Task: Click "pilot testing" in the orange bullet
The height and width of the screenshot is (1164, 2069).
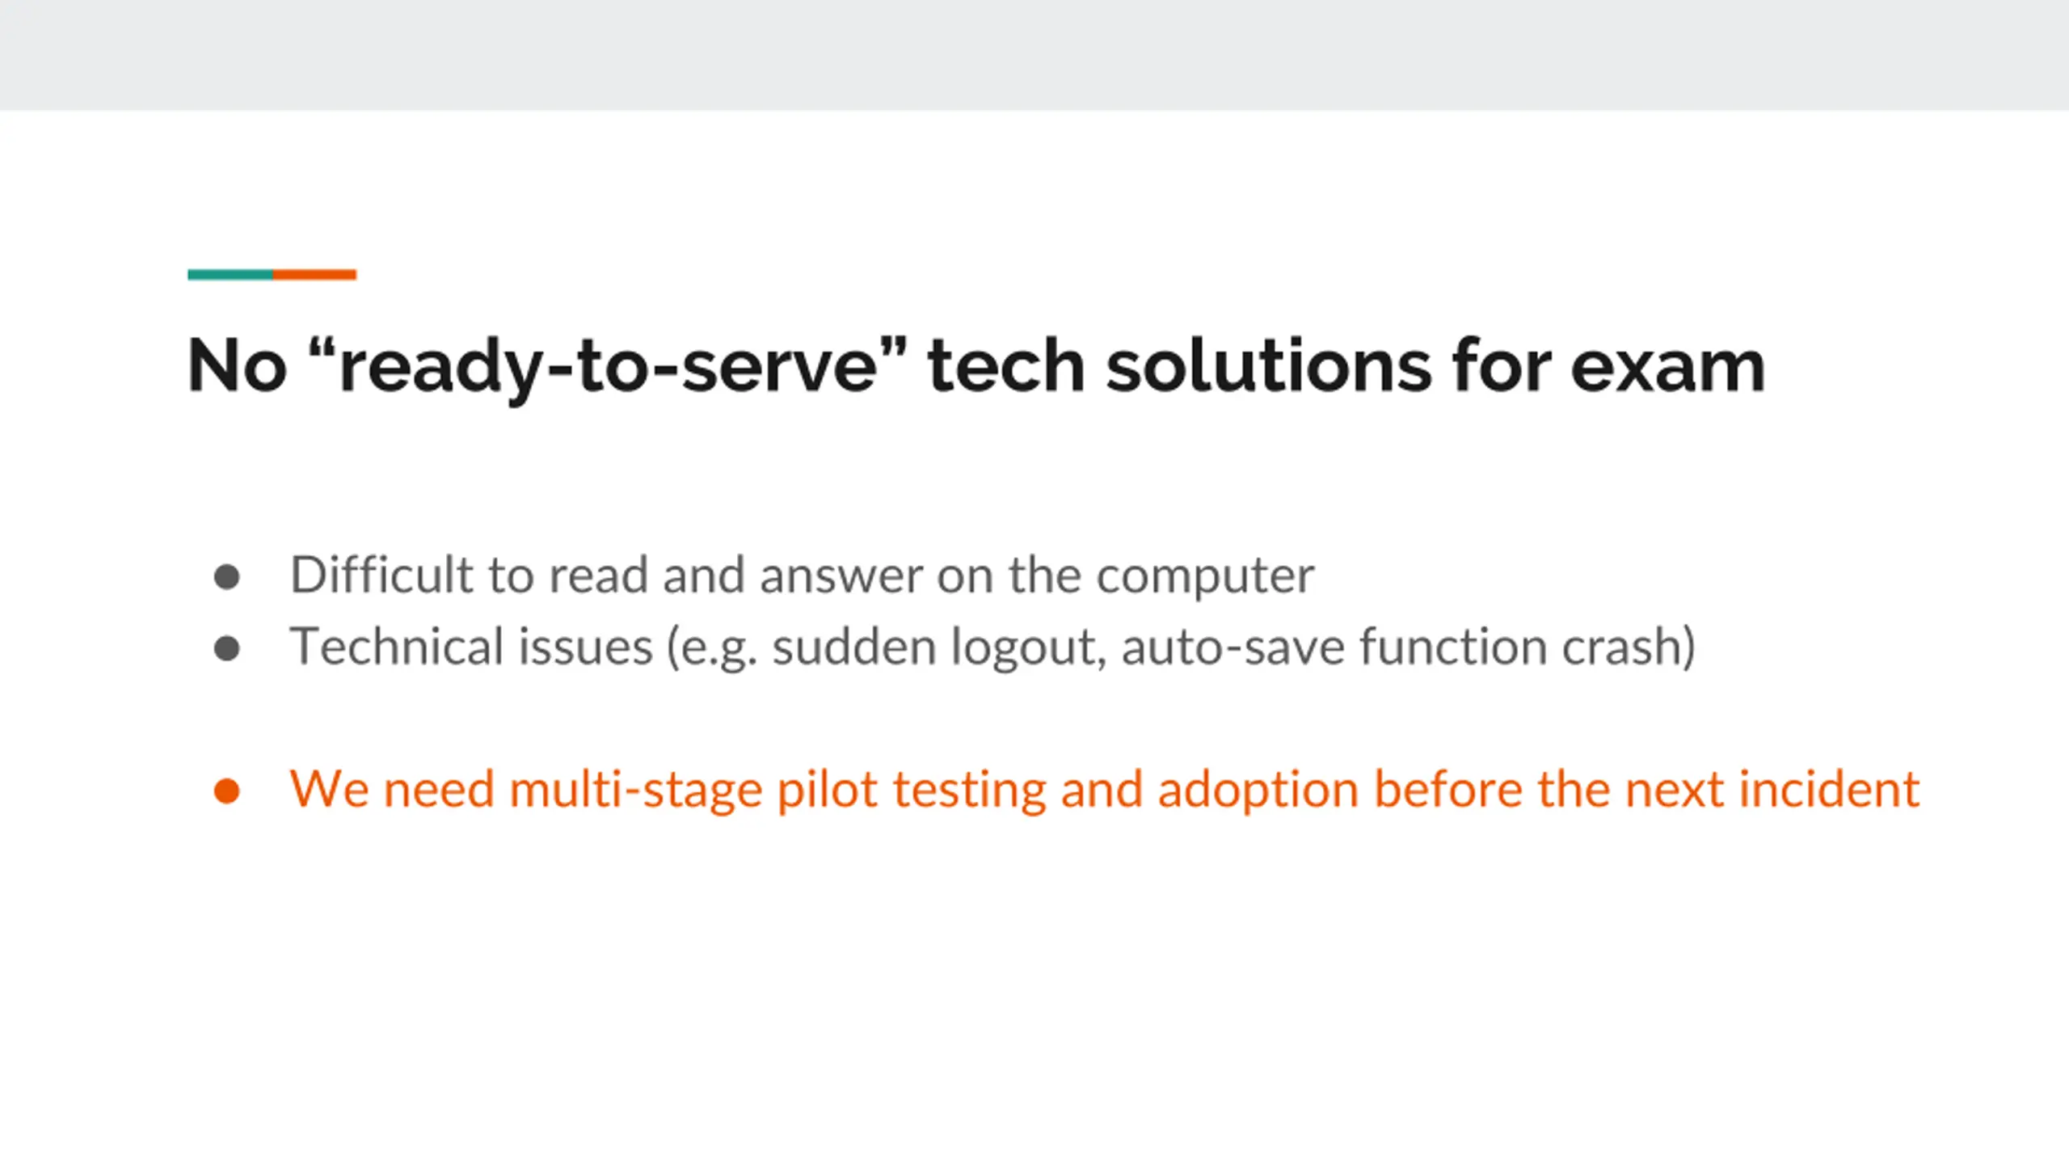Action: pos(912,791)
